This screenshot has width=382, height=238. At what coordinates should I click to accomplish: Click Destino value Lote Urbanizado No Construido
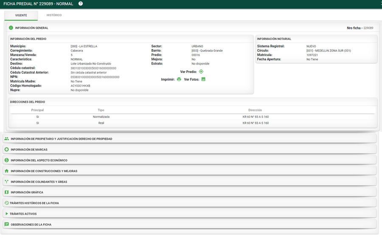pyautogui.click(x=91, y=64)
